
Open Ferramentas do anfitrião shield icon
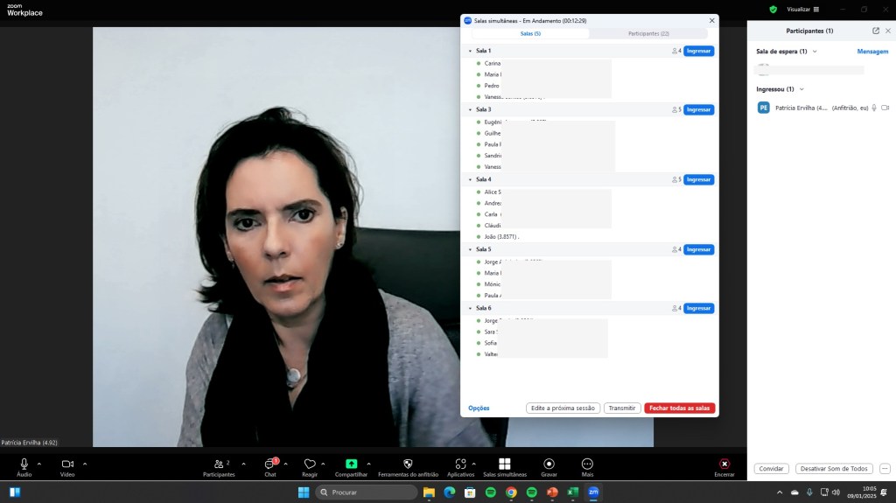[x=408, y=464]
